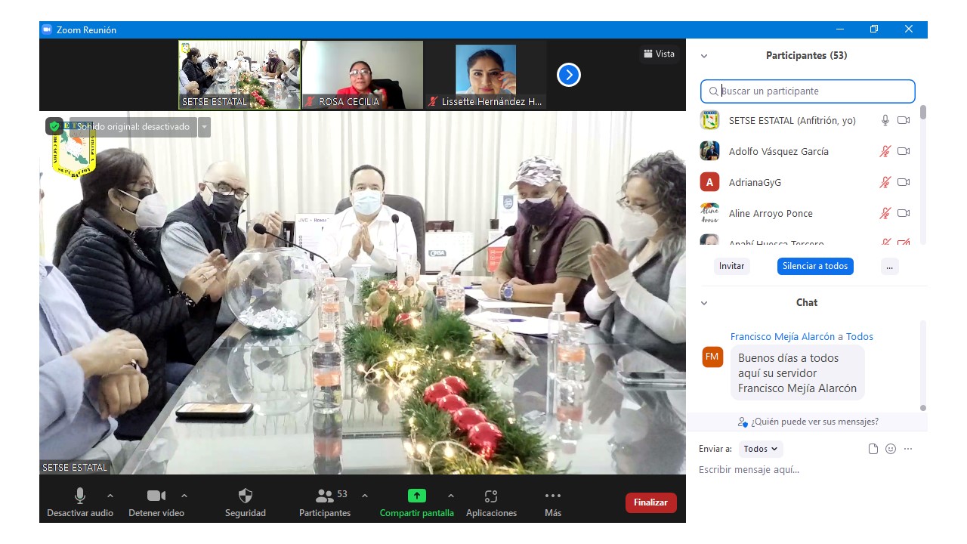Click Escribir mensaje aquí input
This screenshot has height=544, width=967.
807,470
